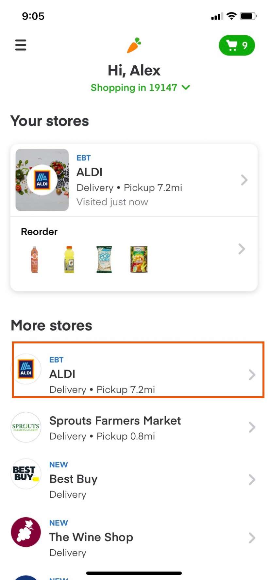
Task: Tap the battery indicator in status bar
Action: click(x=248, y=16)
